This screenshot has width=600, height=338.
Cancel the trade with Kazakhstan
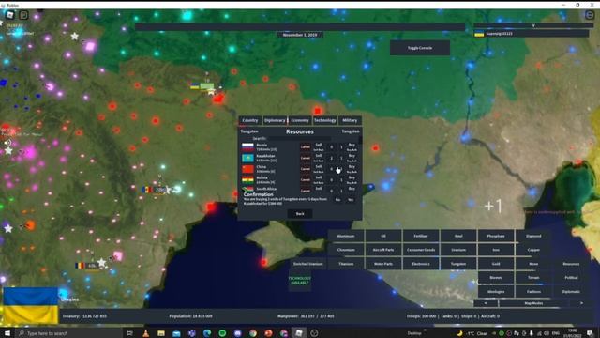pos(305,158)
